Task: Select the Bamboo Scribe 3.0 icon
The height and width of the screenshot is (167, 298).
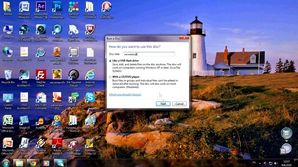Action: pos(90,146)
